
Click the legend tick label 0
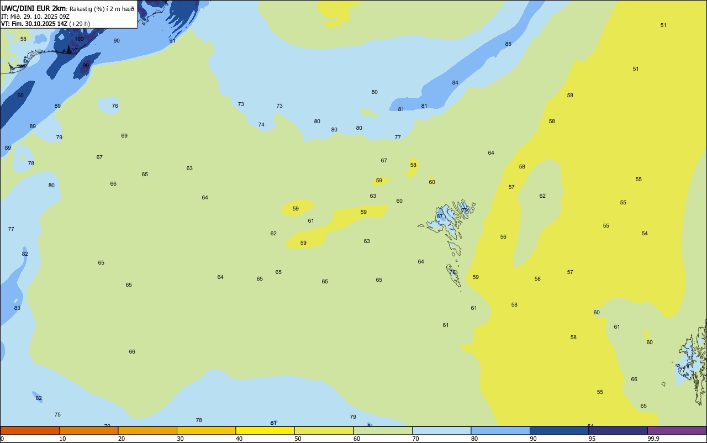click(x=2, y=439)
